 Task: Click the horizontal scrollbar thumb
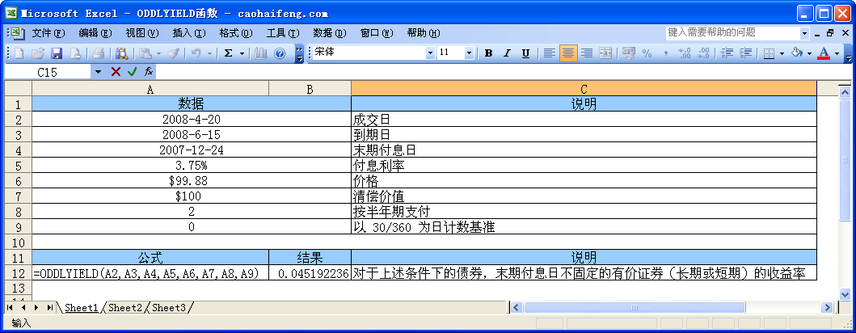pyautogui.click(x=635, y=308)
